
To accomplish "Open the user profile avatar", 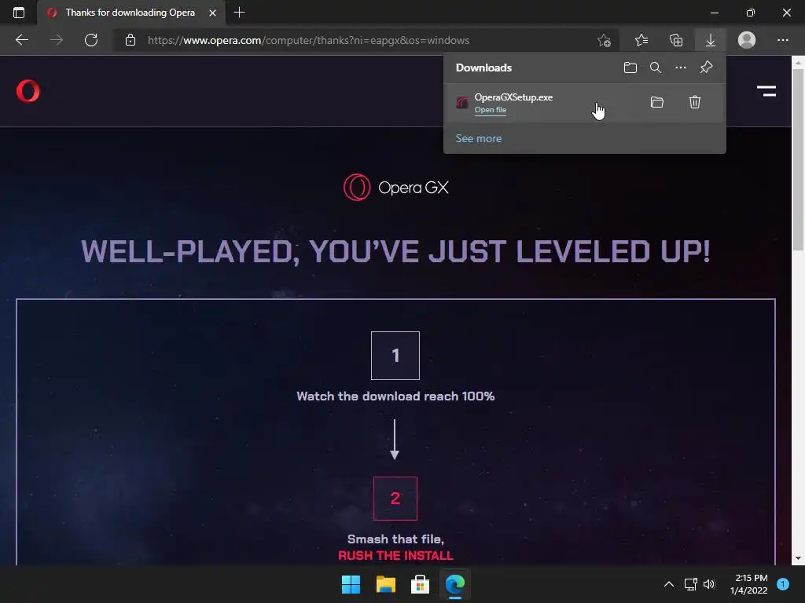I will tap(747, 40).
